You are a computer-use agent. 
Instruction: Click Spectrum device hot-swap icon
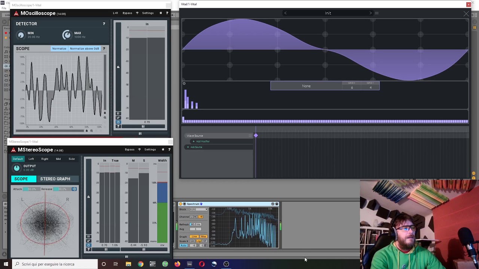(273, 204)
